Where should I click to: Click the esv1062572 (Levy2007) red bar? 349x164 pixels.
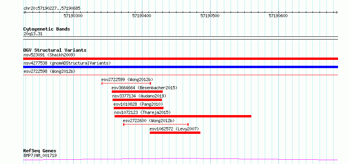175,133
